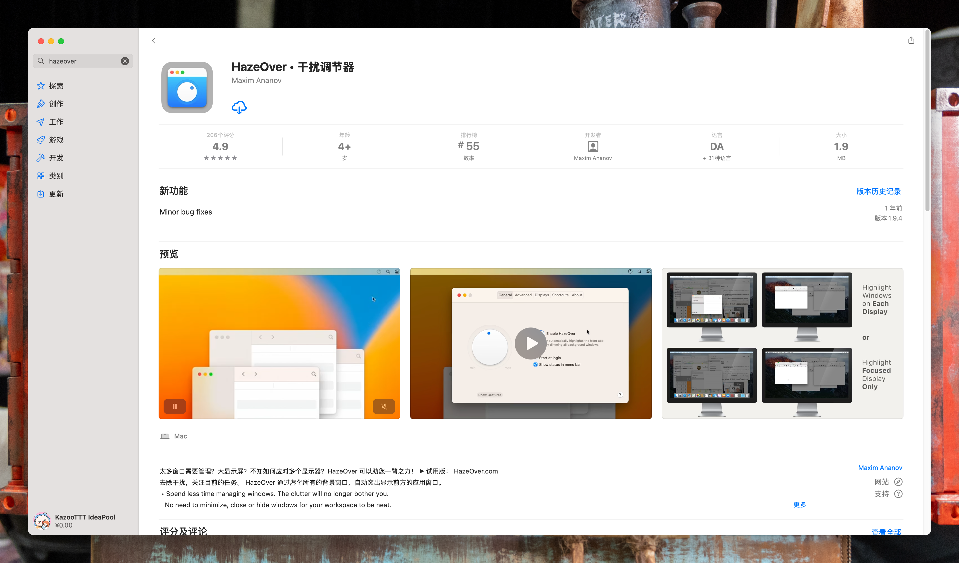Open developer badge Maxim Ananov
959x563 pixels.
pos(593,146)
